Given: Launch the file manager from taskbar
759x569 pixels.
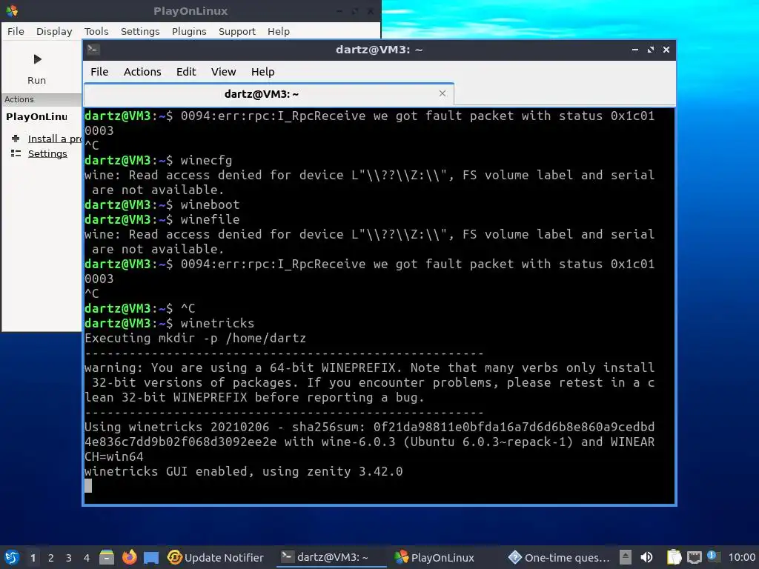Looking at the screenshot, I should point(107,557).
